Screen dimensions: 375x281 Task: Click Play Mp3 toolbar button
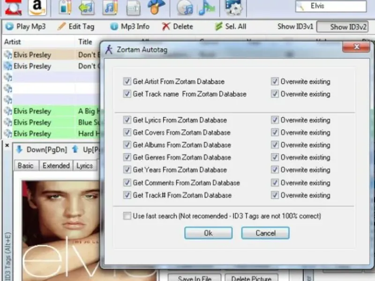pos(25,26)
